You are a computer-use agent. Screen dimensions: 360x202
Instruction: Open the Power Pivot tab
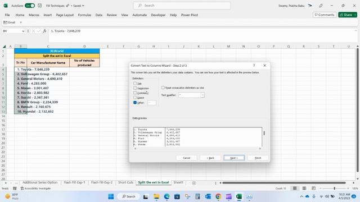click(x=190, y=15)
